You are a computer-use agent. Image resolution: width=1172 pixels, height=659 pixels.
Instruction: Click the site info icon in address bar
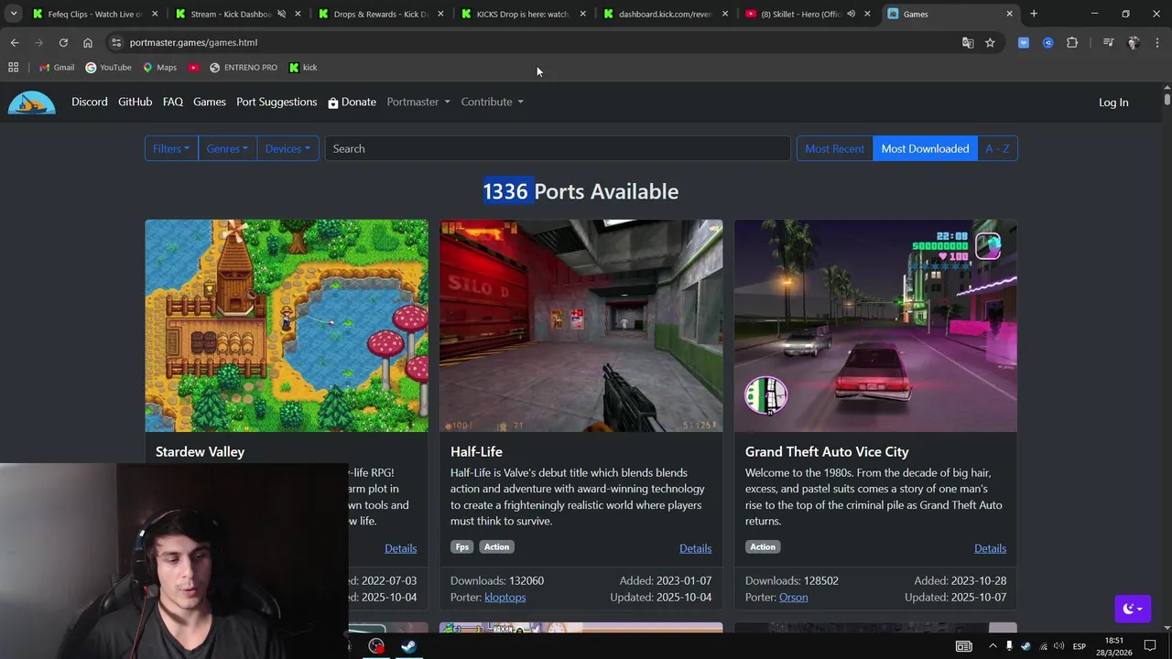[x=115, y=42]
